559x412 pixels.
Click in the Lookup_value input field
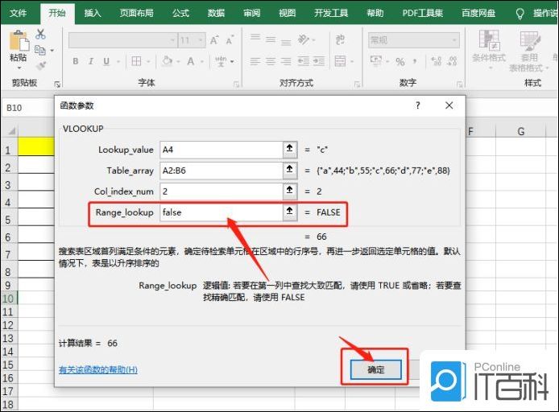(221, 150)
